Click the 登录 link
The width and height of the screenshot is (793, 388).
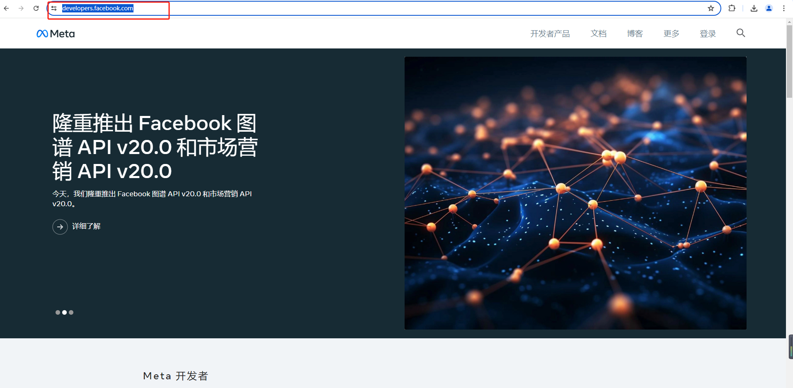708,34
